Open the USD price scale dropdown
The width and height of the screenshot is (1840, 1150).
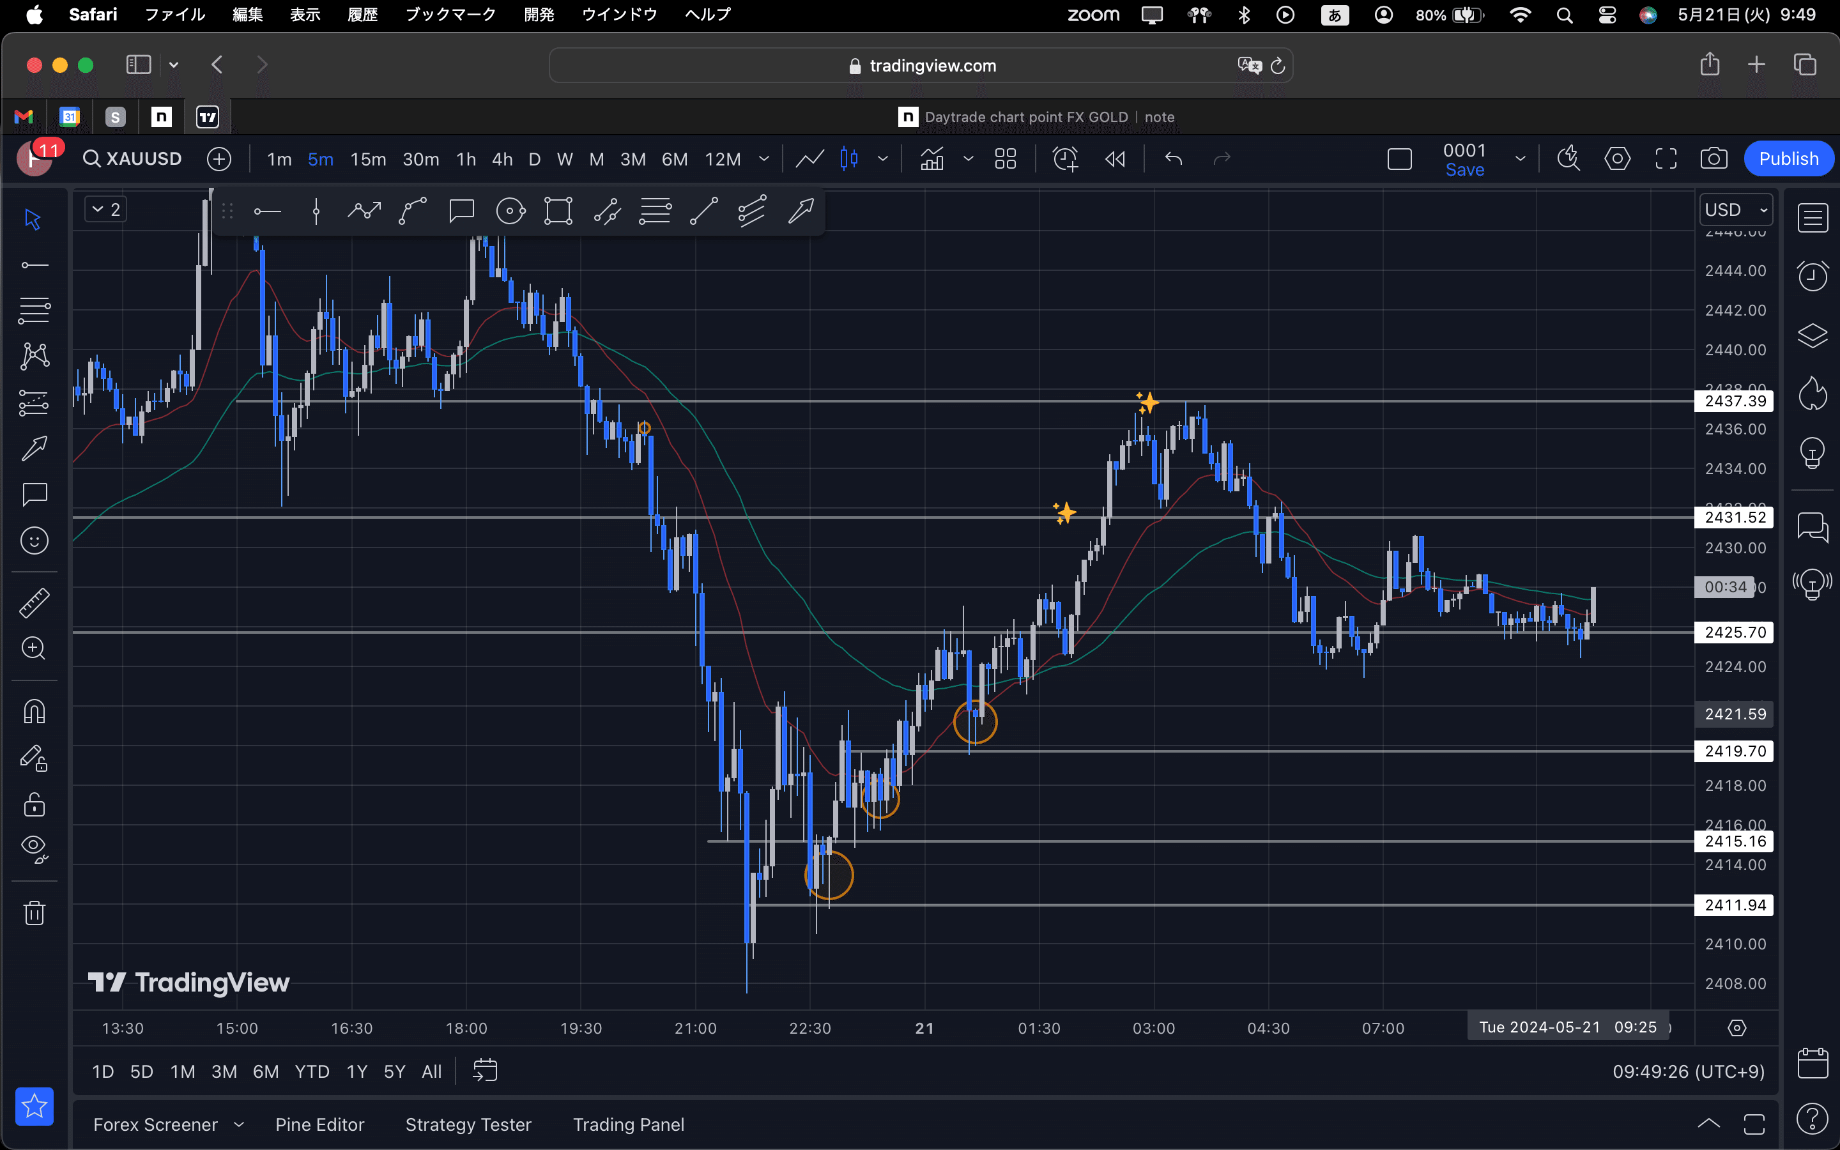(x=1737, y=209)
